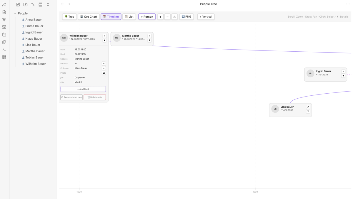Viewport: 353px width, 199px height.
Task: Switch to the Tree view
Action: 69,17
